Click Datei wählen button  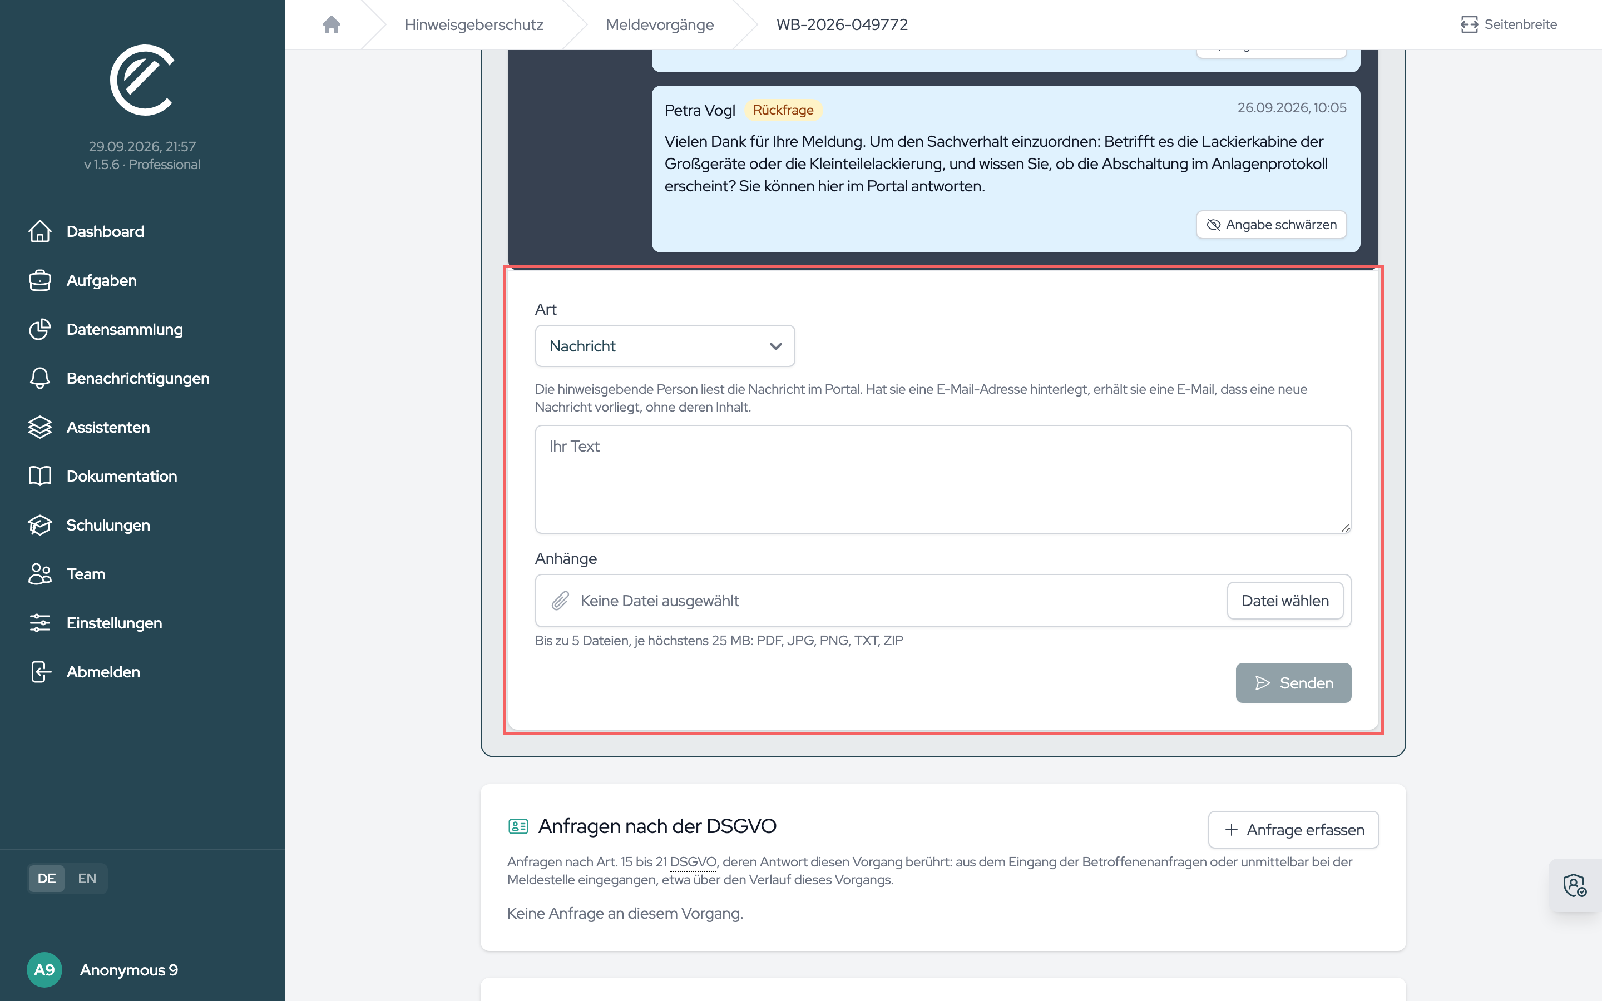coord(1285,601)
